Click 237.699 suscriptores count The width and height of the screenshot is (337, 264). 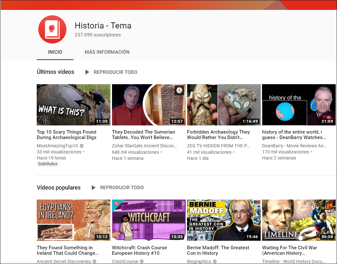tap(98, 35)
